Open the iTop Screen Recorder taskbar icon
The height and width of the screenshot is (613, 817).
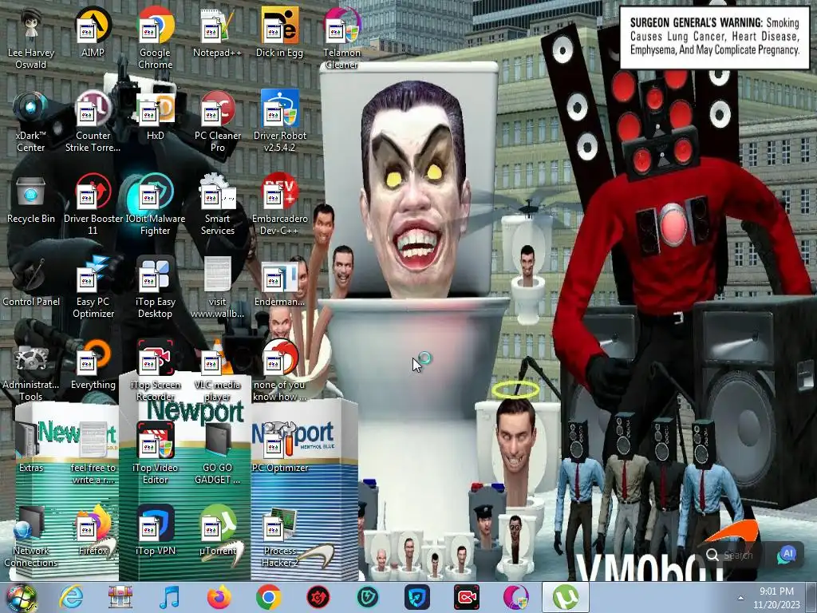coord(467,597)
